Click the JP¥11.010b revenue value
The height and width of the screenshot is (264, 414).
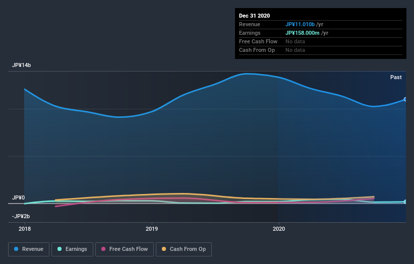(x=300, y=24)
